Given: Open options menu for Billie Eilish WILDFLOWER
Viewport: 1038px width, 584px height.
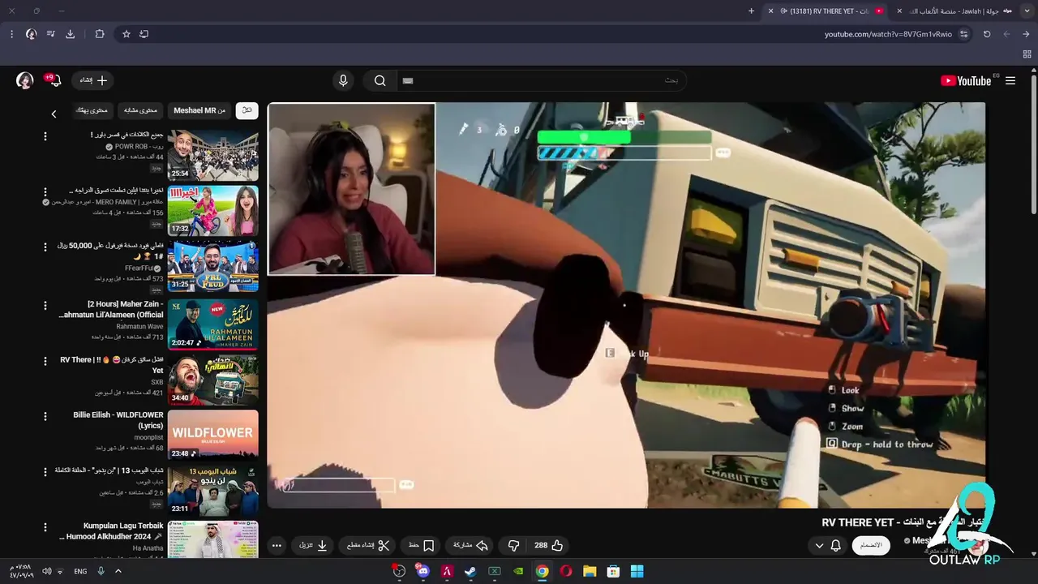Looking at the screenshot, I should (x=45, y=416).
